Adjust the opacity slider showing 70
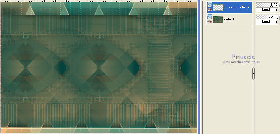 point(267,5)
